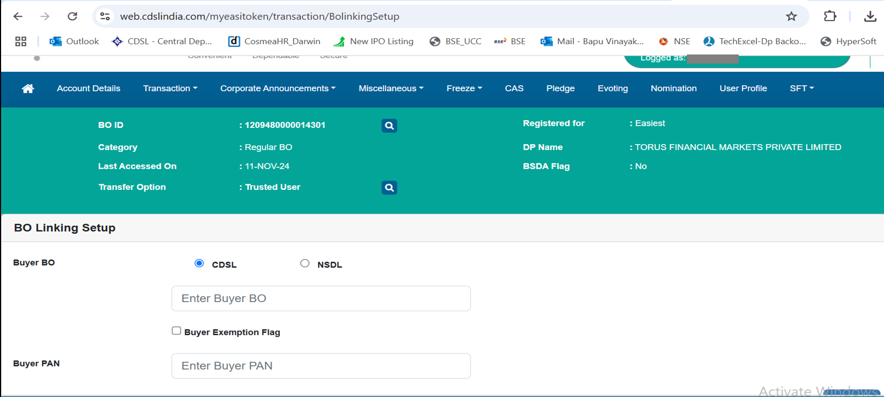Viewport: 884px width, 397px height.
Task: Click the browser back arrow
Action: click(18, 16)
